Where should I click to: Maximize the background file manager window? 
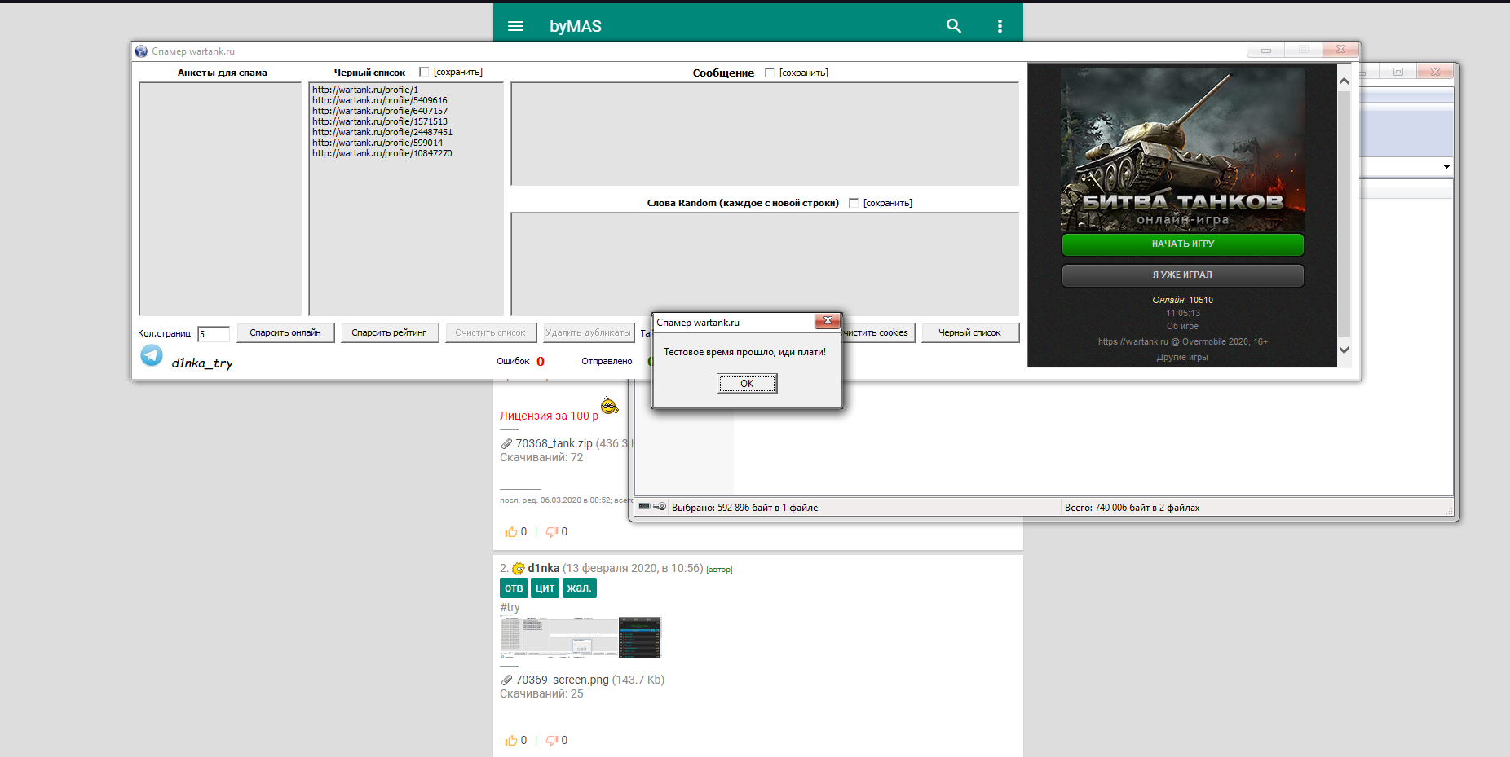click(1397, 72)
